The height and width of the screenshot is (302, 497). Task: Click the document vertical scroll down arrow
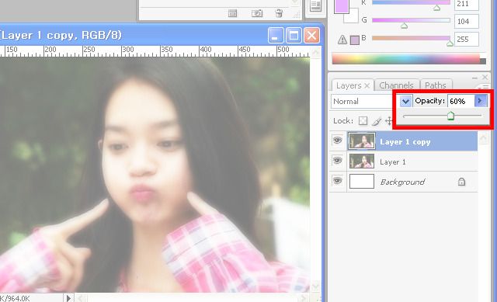(315, 286)
